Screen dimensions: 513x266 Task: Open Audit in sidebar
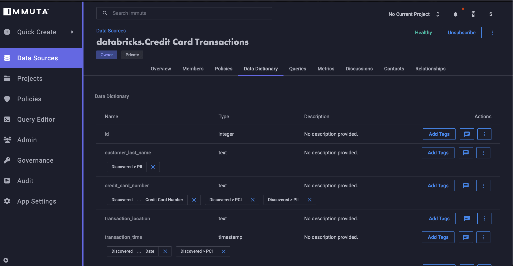coord(41,181)
